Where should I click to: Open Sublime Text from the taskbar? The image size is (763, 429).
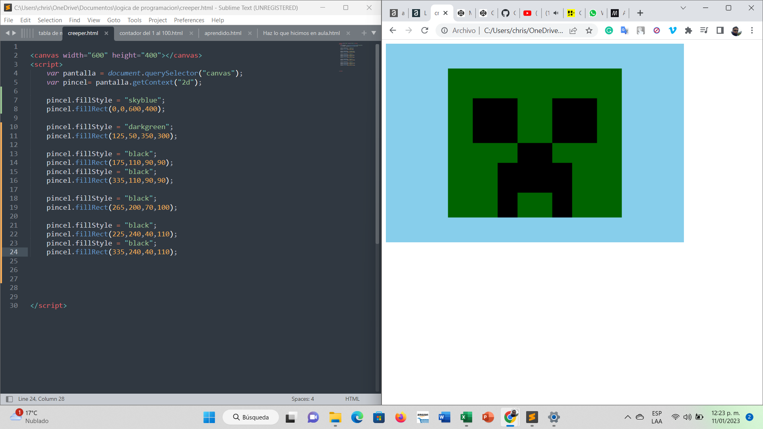(532, 417)
